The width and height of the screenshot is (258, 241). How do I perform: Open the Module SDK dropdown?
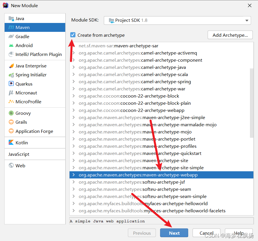(x=177, y=20)
